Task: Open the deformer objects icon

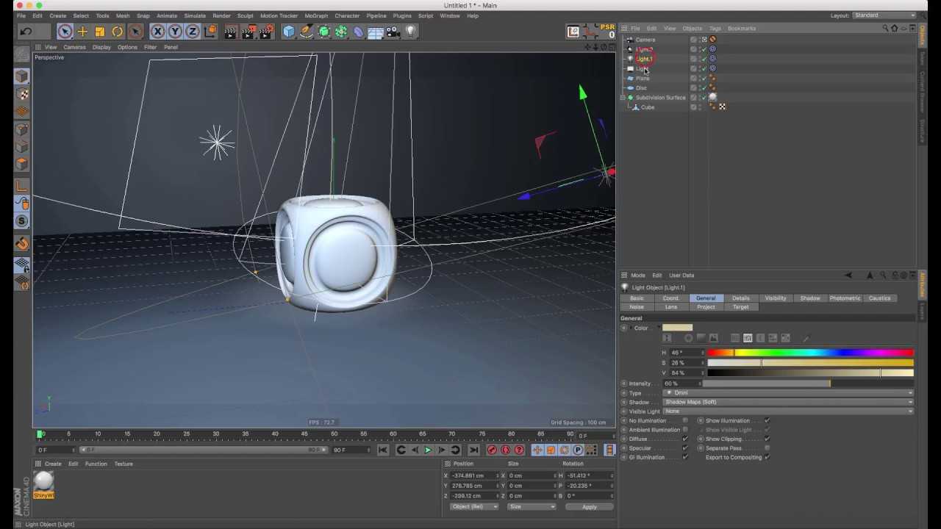Action: click(358, 32)
